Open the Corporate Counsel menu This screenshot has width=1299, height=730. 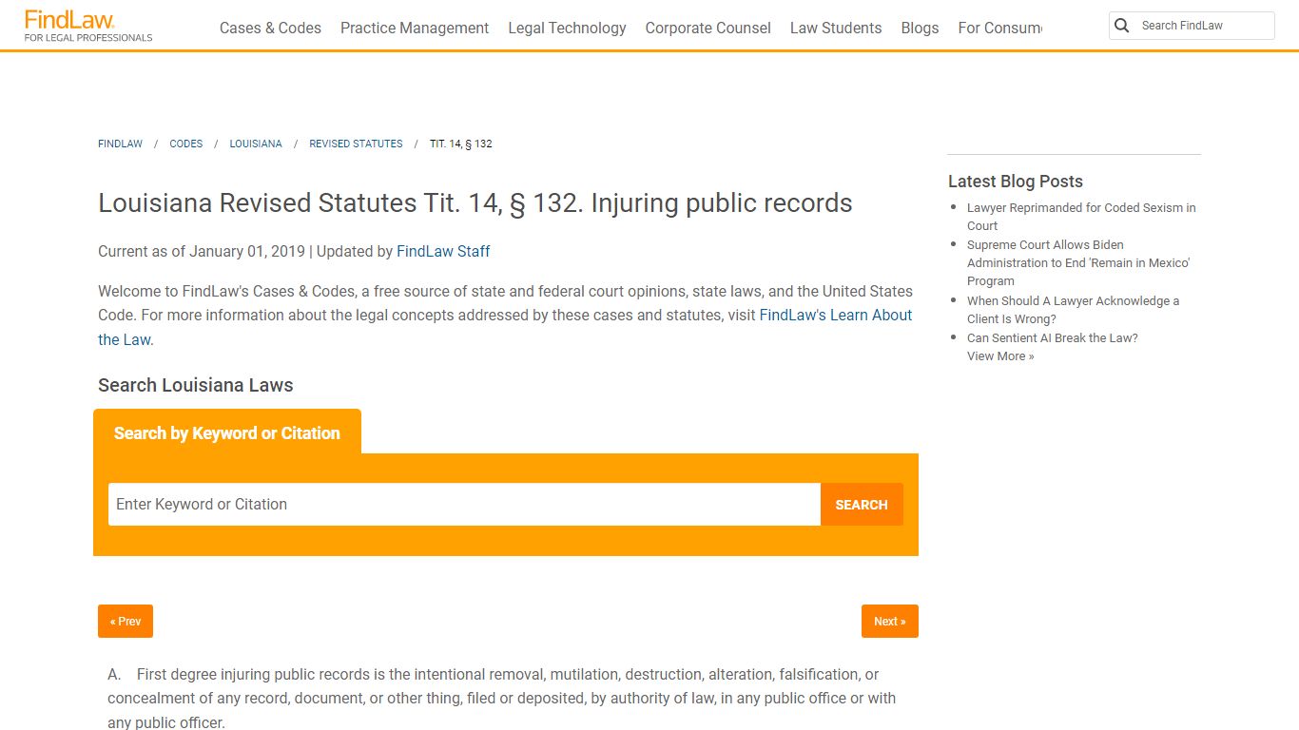(708, 28)
